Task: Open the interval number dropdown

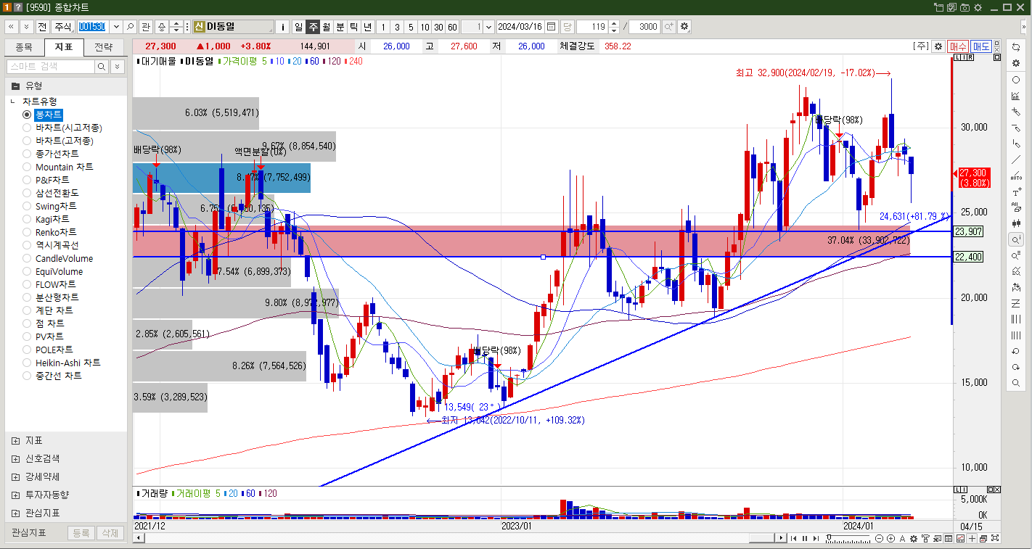Action: click(x=488, y=27)
